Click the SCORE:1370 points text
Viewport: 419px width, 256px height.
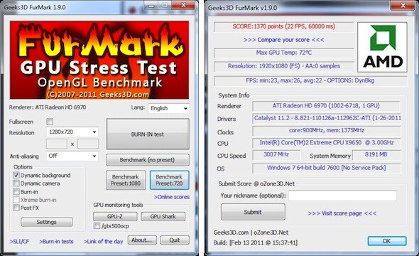coord(284,26)
